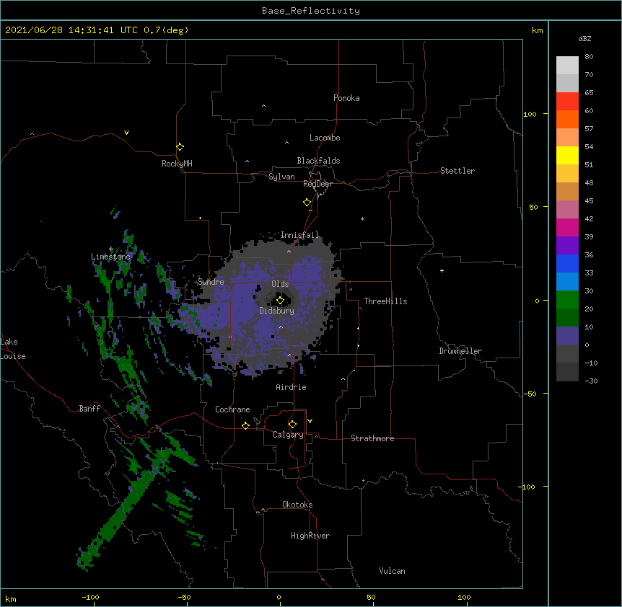This screenshot has height=607, width=622.
Task: Click the 2021/06/28 14:31:41 UTC timestamp
Action: 71,30
